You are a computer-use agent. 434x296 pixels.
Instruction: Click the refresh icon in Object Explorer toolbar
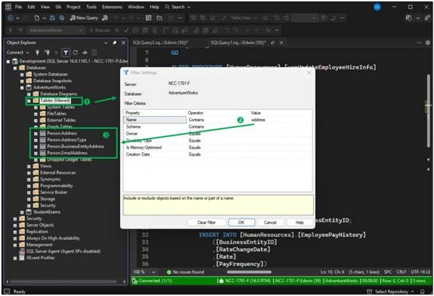tap(75, 53)
